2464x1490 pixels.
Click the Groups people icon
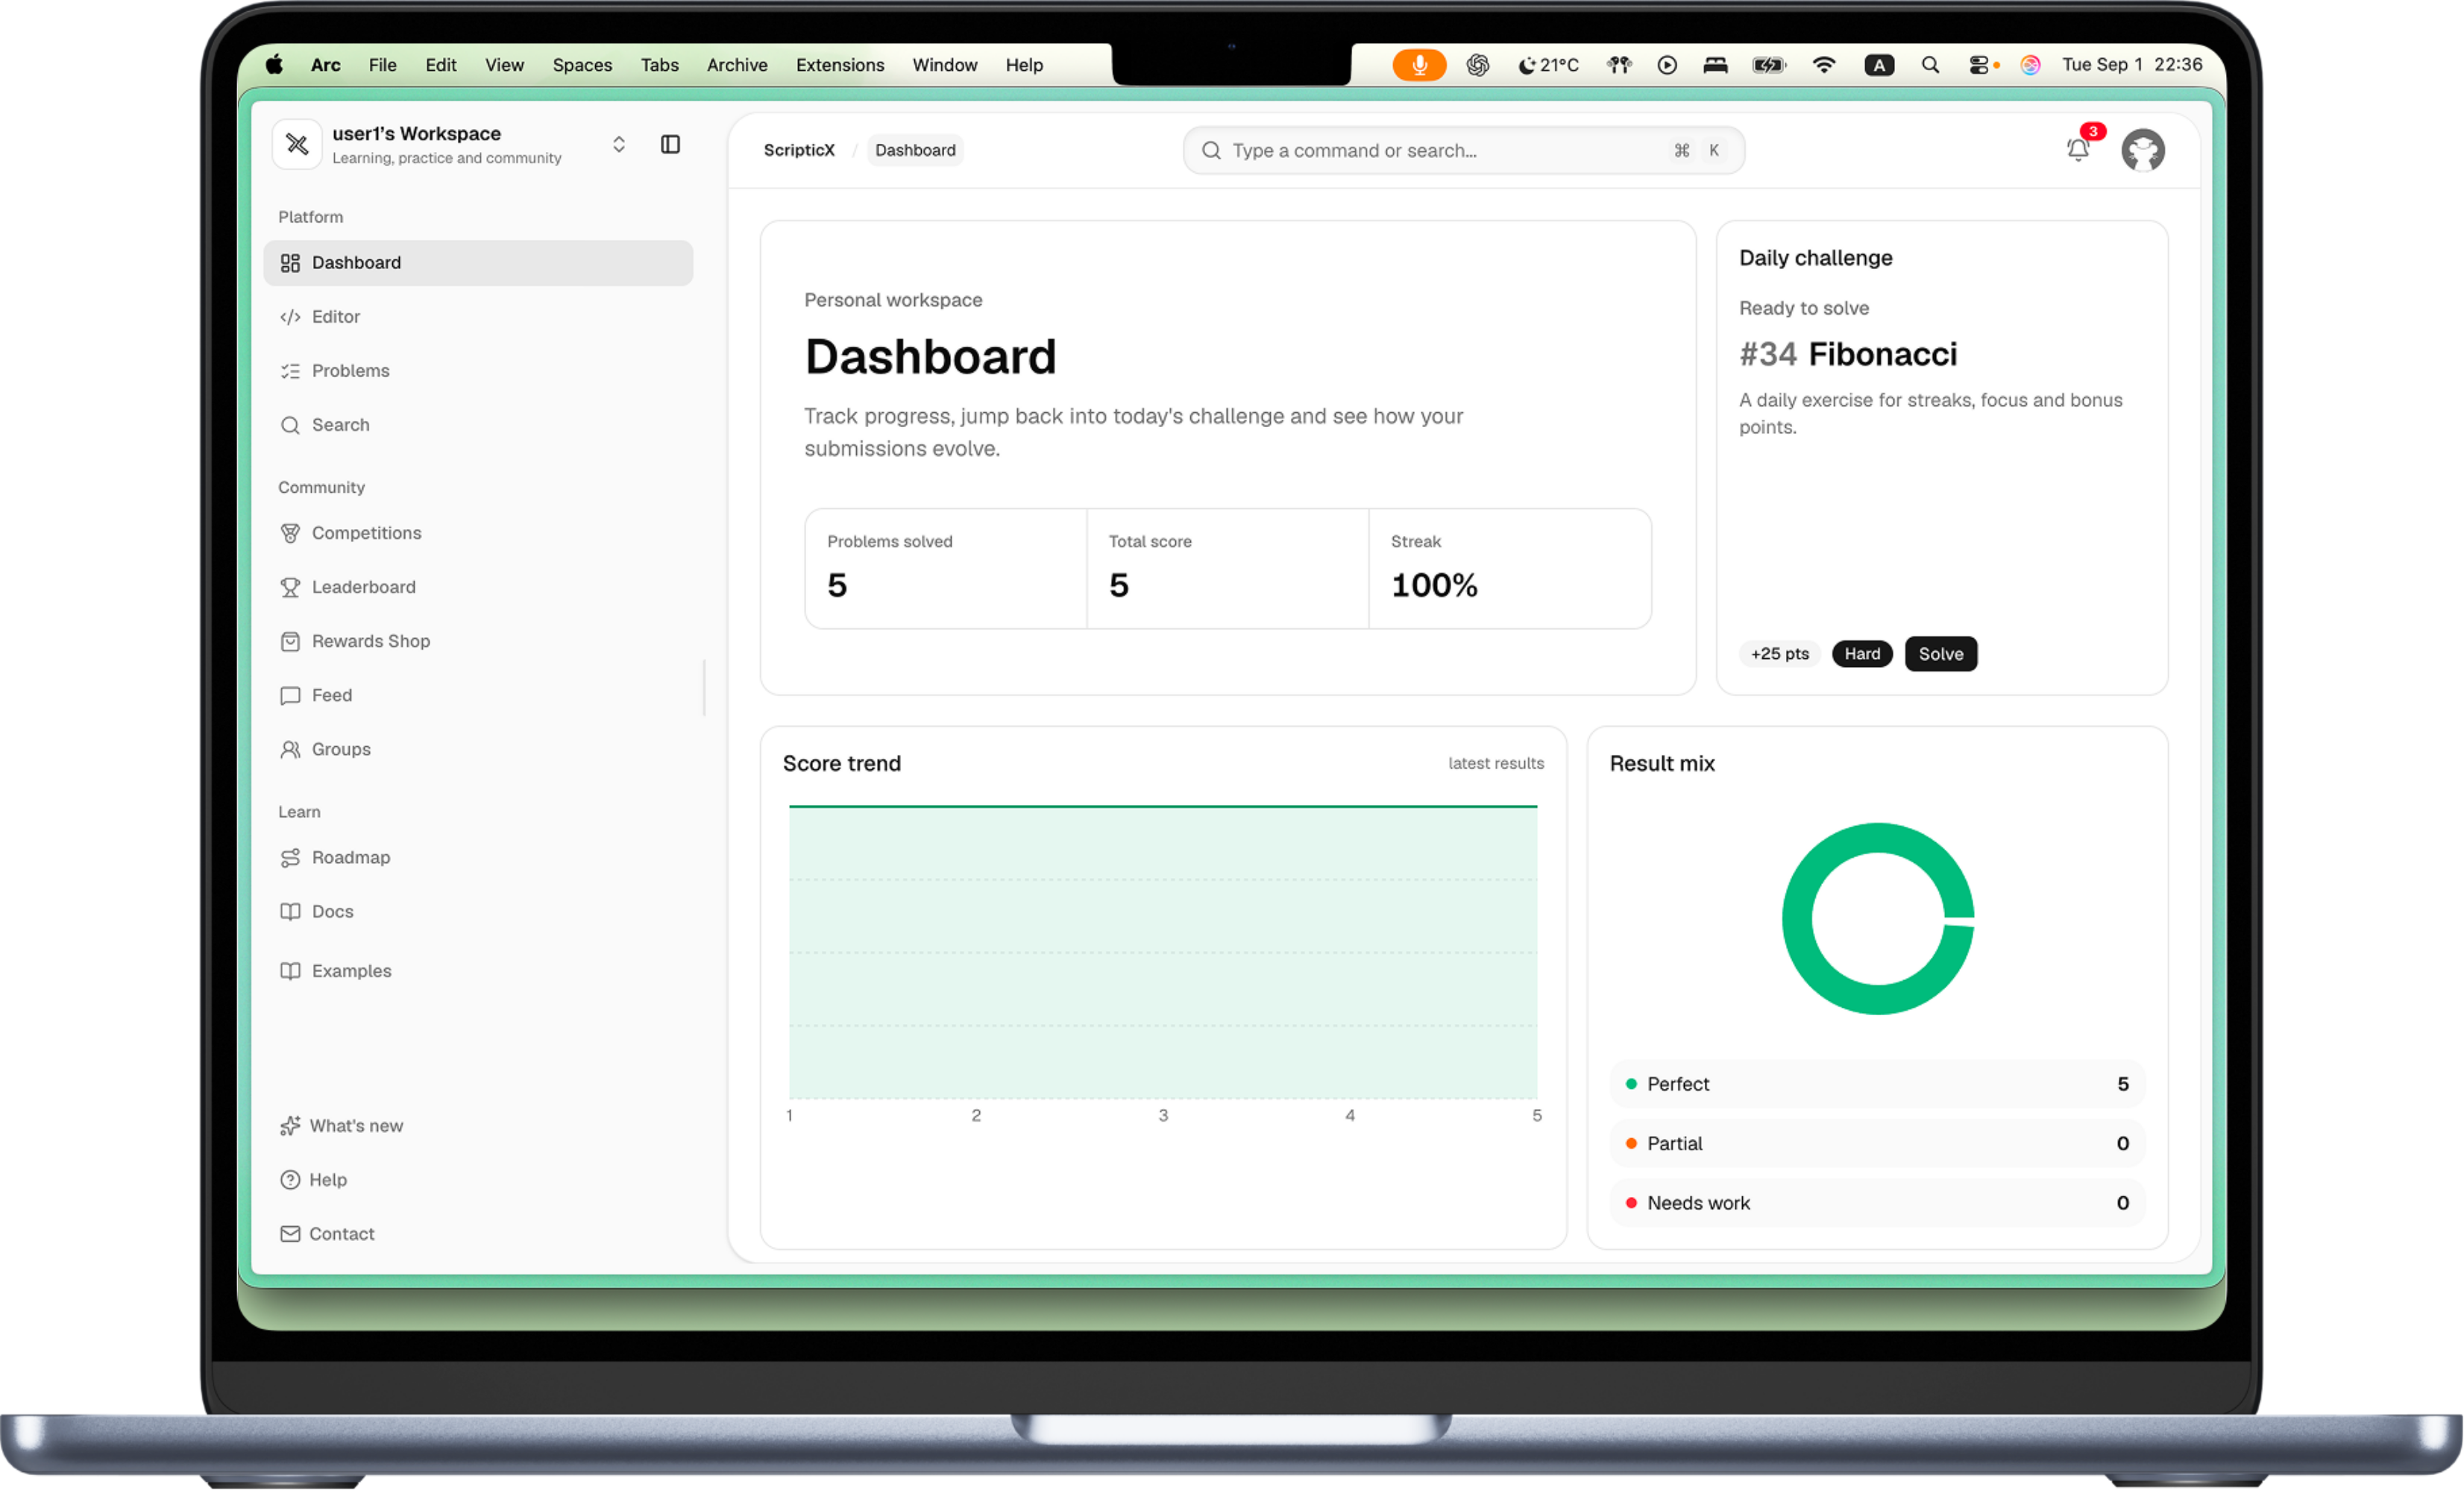(290, 748)
